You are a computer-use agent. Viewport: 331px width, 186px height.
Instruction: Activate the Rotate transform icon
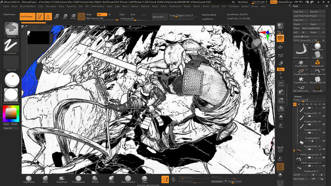[73, 17]
